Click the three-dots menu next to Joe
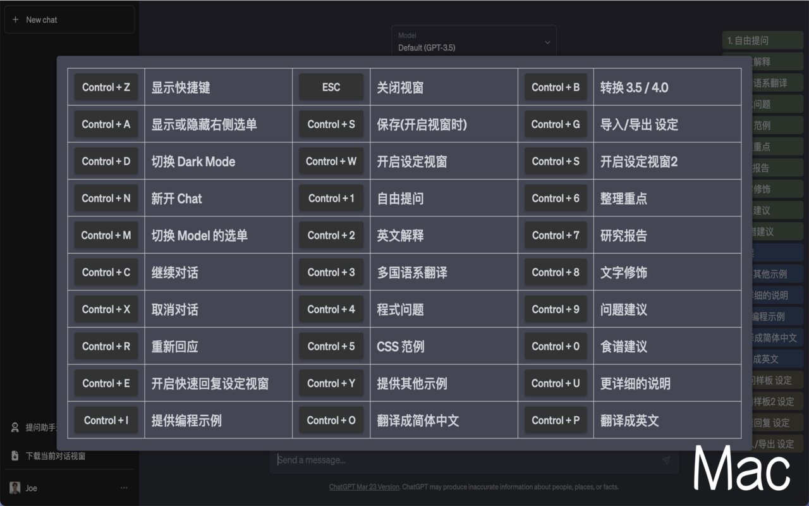 click(x=124, y=488)
